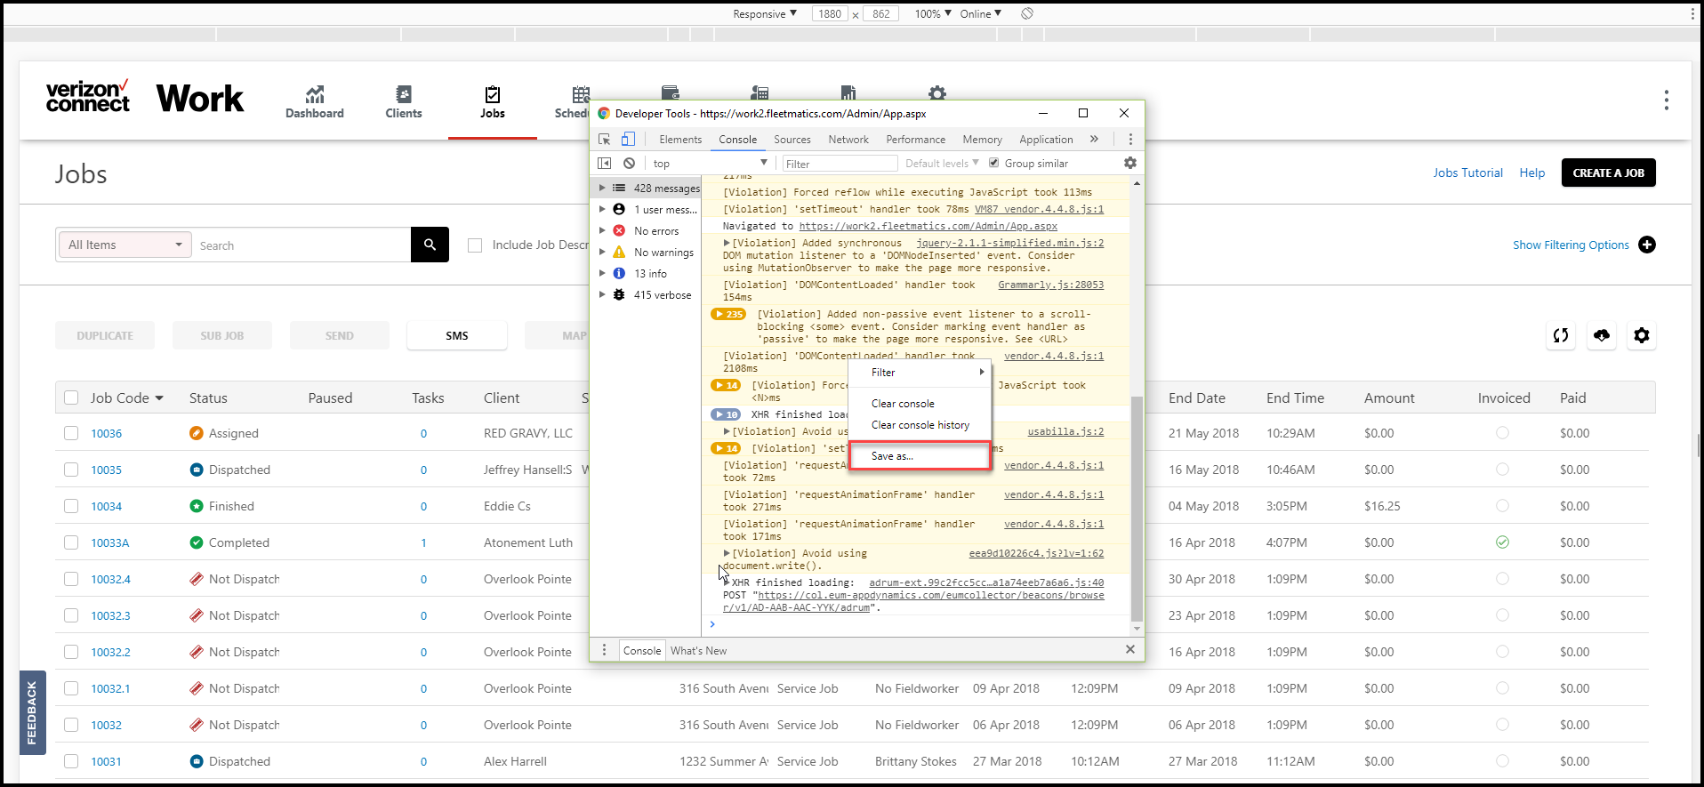1704x787 pixels.
Task: Select DevTools inspect element icon
Action: 605,140
